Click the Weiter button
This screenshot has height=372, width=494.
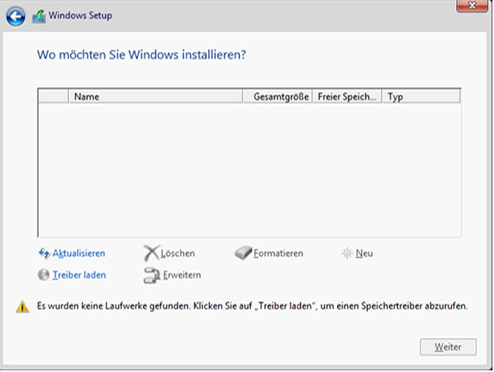pyautogui.click(x=448, y=347)
